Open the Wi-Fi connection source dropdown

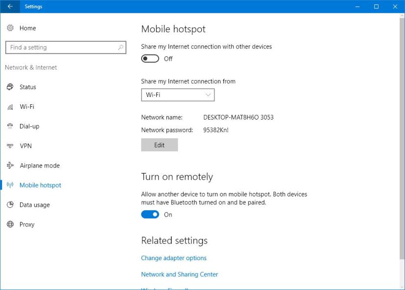(x=178, y=95)
